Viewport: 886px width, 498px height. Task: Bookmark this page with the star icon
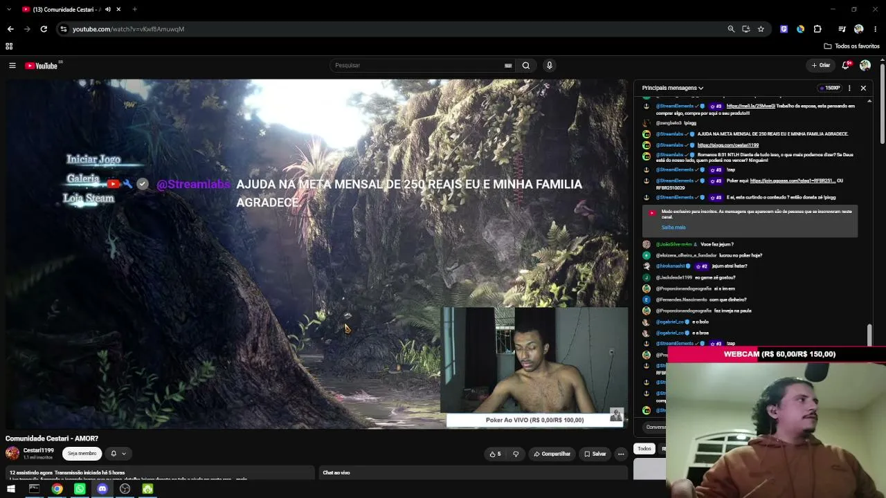[761, 29]
